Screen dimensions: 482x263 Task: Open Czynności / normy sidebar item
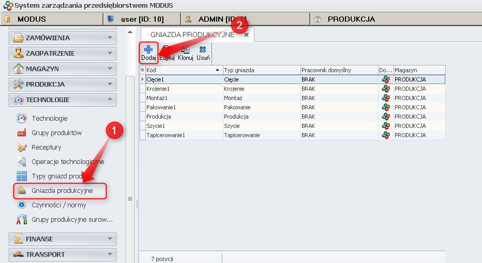pos(58,205)
